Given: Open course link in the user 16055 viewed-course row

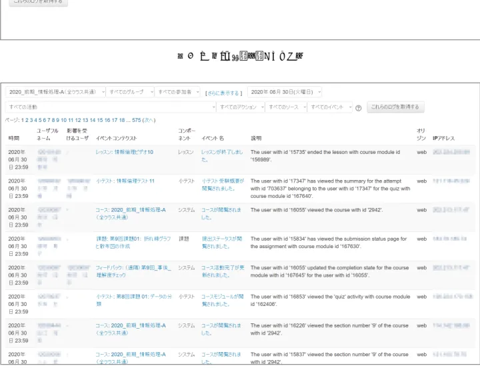Looking at the screenshot, I should [131, 213].
